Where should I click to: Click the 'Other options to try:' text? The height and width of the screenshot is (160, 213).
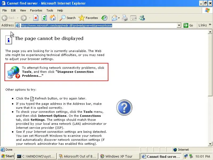(x=21, y=90)
